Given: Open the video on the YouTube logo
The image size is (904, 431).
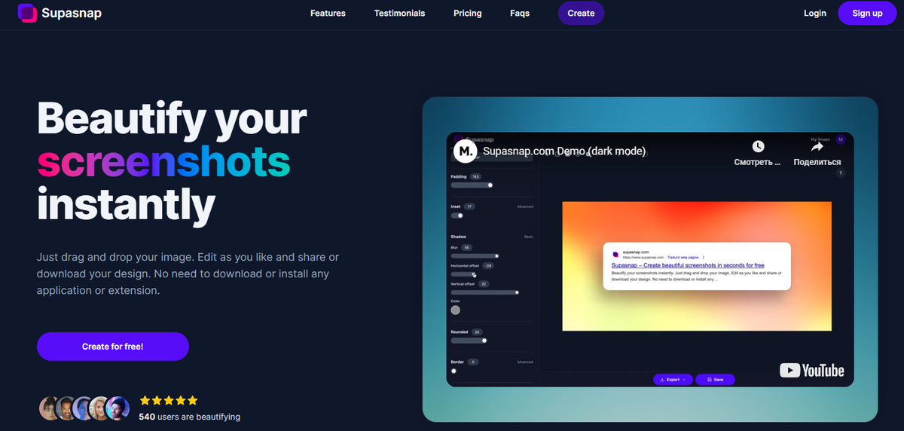Looking at the screenshot, I should click(811, 370).
